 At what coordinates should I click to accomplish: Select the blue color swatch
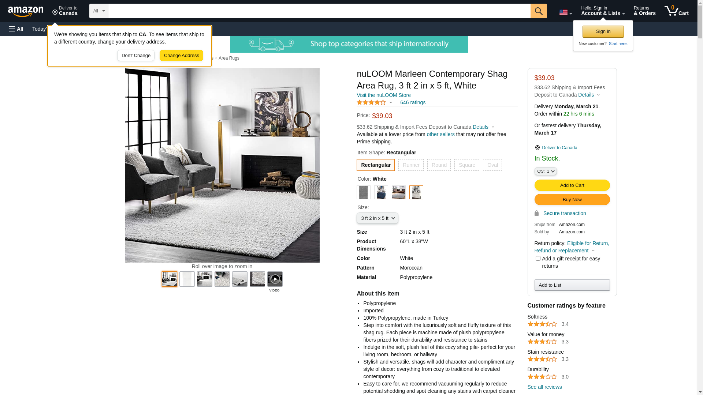pyautogui.click(x=381, y=192)
